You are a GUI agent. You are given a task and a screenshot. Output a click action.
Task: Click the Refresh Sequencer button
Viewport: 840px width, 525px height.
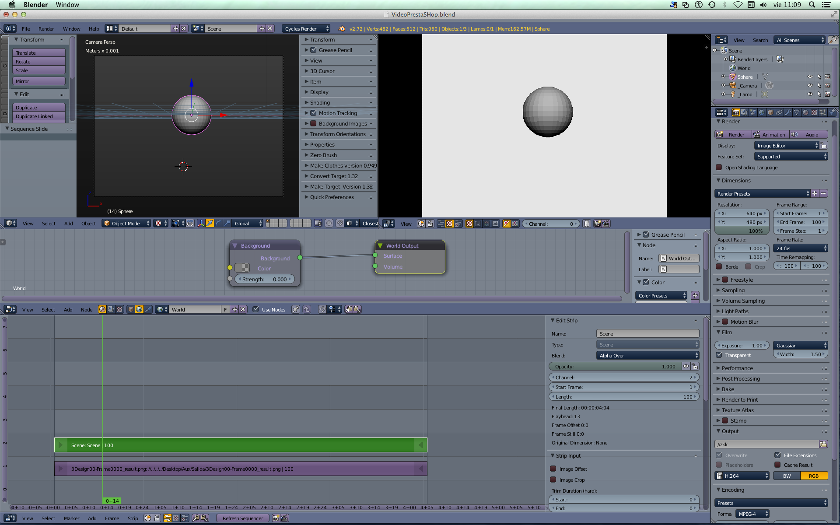[x=242, y=518]
